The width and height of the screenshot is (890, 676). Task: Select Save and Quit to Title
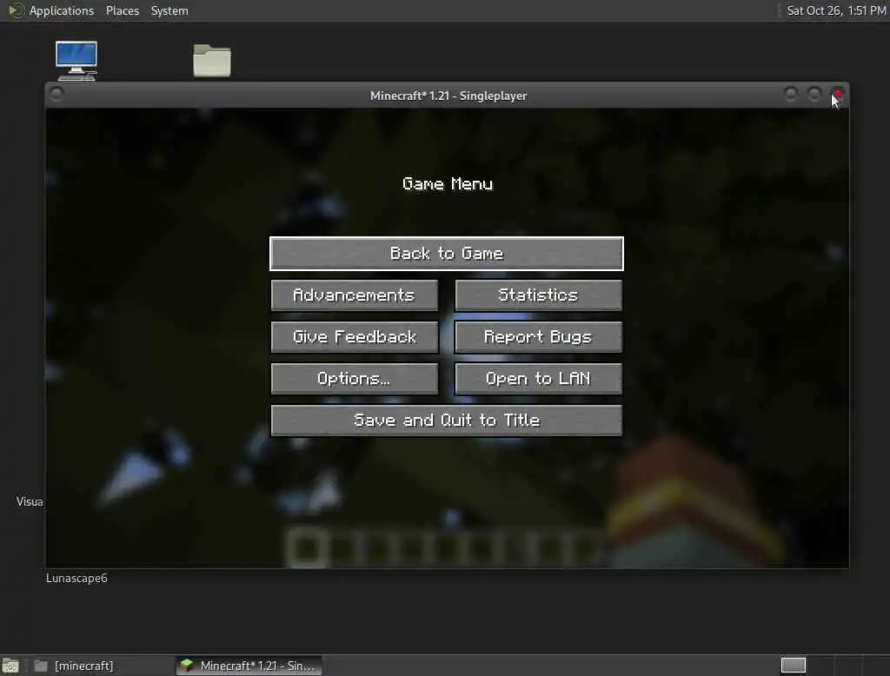pos(446,420)
